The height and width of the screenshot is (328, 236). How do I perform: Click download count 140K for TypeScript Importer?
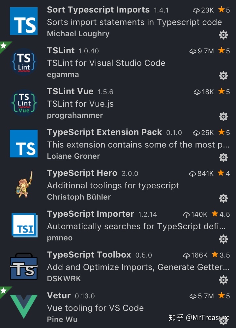[195, 214]
